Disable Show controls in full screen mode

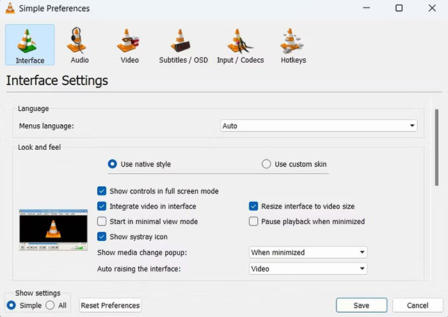(x=102, y=191)
